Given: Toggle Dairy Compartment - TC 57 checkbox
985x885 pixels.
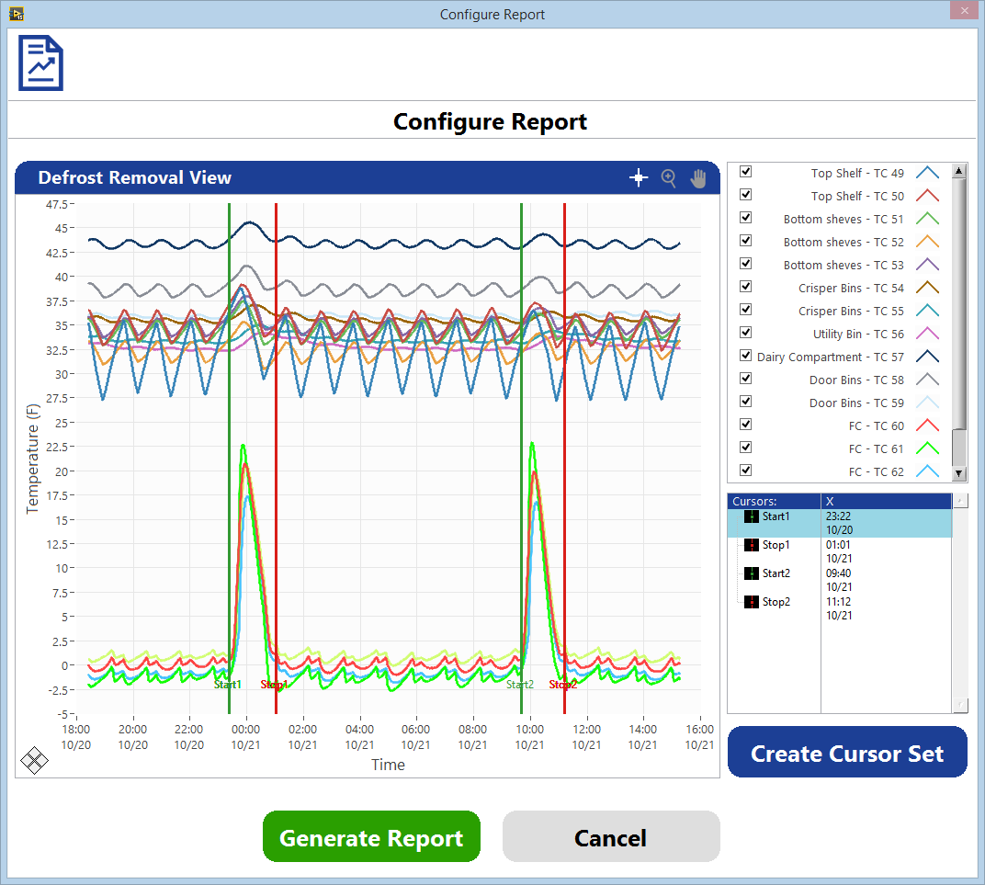Looking at the screenshot, I should click(746, 356).
